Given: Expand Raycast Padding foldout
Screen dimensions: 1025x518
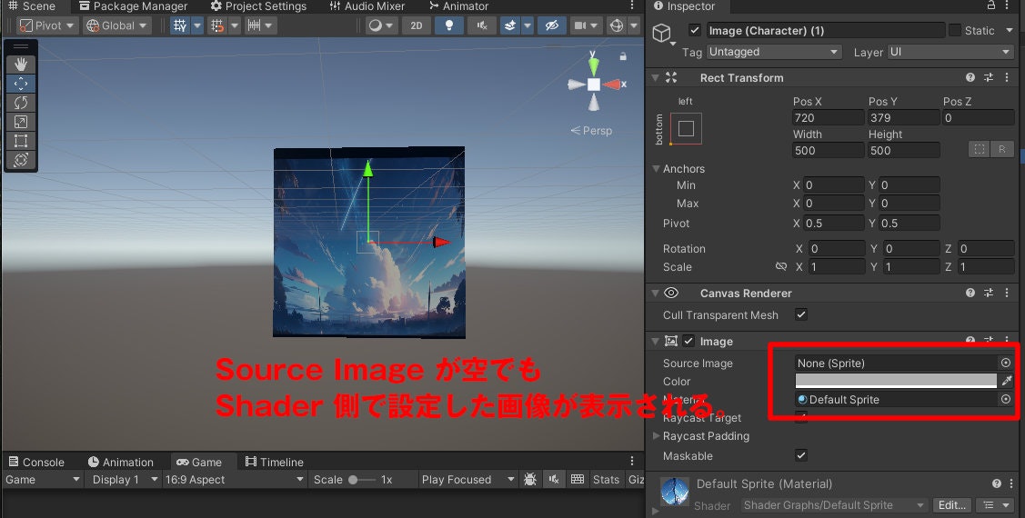Looking at the screenshot, I should (657, 435).
